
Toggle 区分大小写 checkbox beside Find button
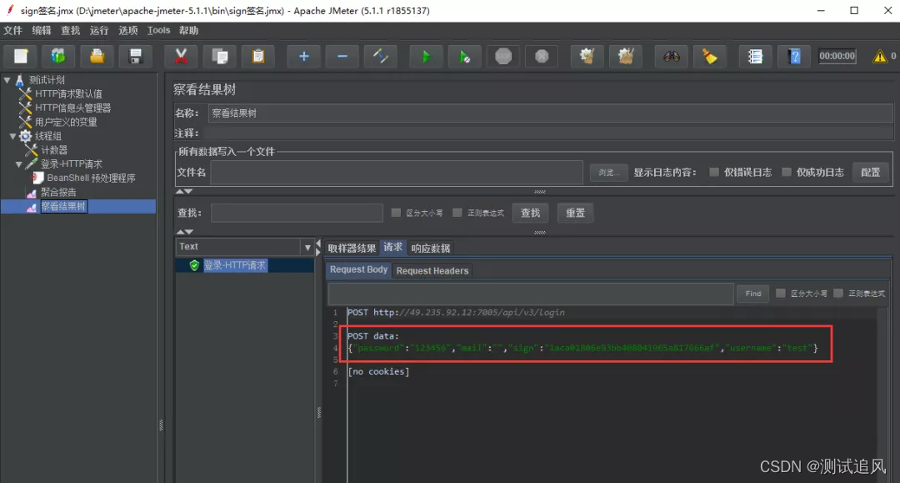(781, 293)
